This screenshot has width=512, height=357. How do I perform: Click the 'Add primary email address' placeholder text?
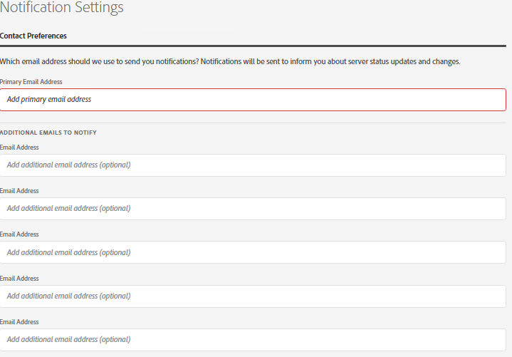[x=49, y=100]
